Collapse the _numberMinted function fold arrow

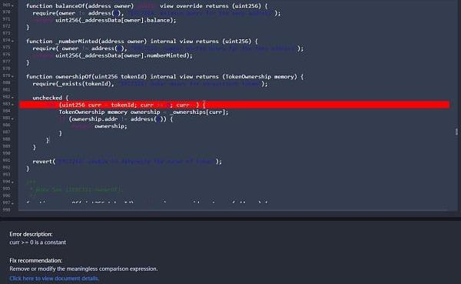point(12,41)
